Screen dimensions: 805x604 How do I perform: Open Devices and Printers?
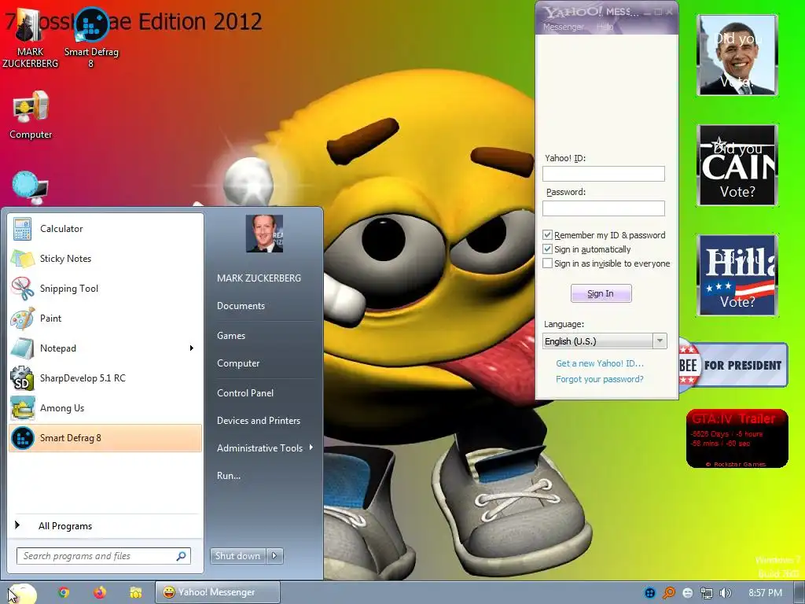(258, 421)
